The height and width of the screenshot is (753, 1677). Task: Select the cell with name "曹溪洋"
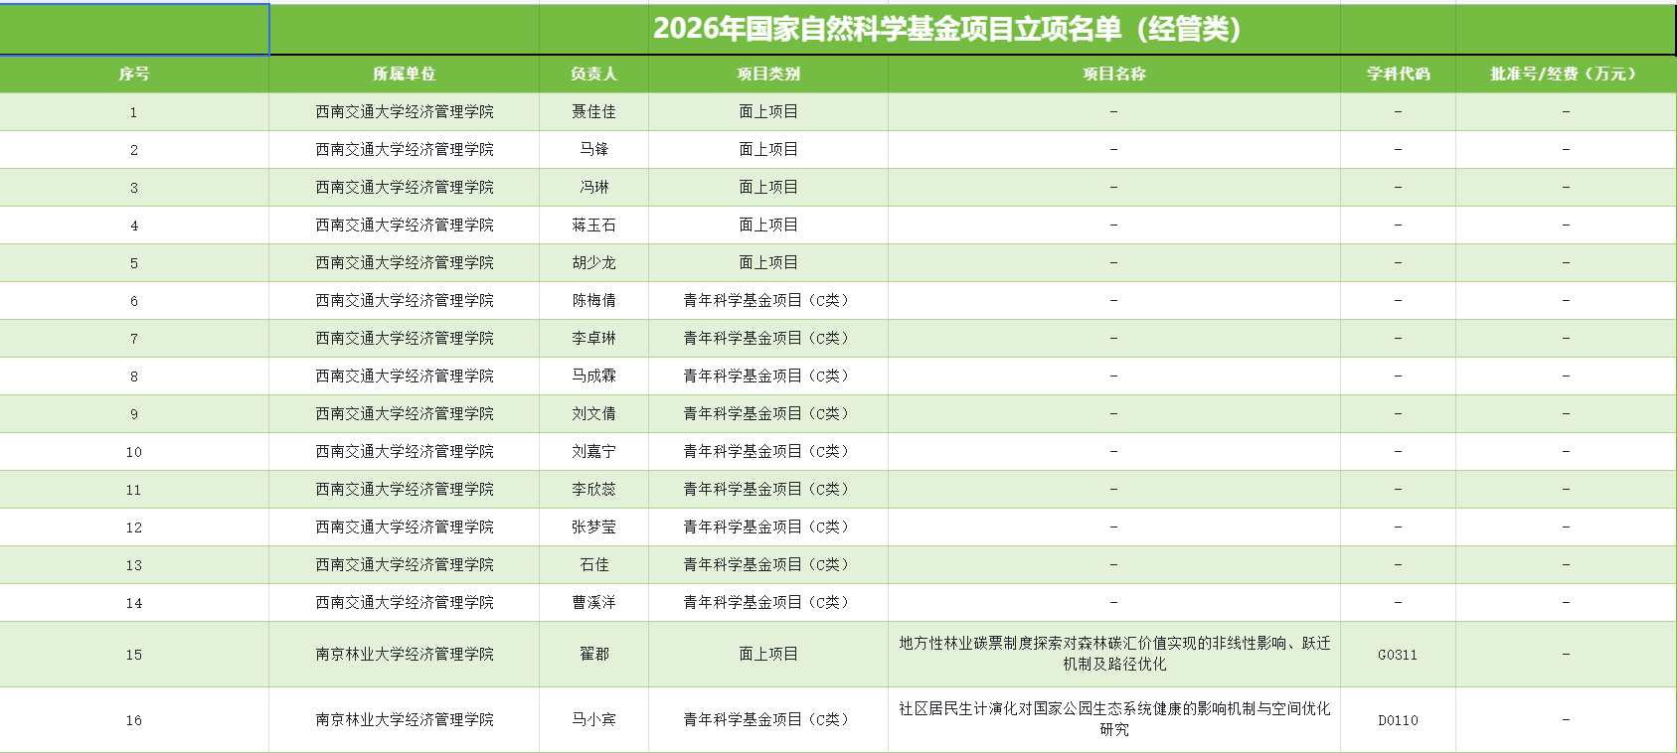pyautogui.click(x=593, y=602)
